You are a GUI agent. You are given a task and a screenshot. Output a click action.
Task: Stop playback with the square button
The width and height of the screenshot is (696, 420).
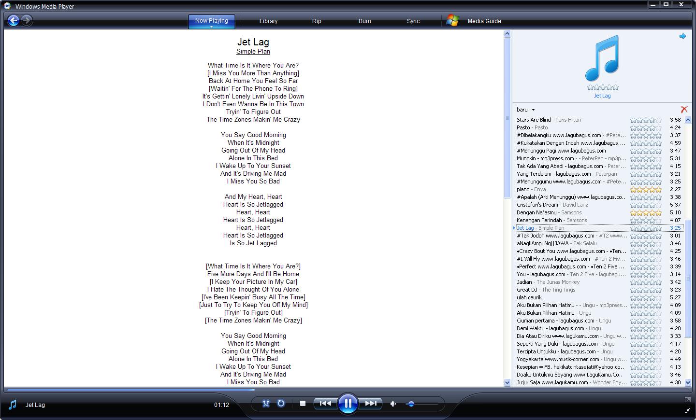click(x=303, y=404)
